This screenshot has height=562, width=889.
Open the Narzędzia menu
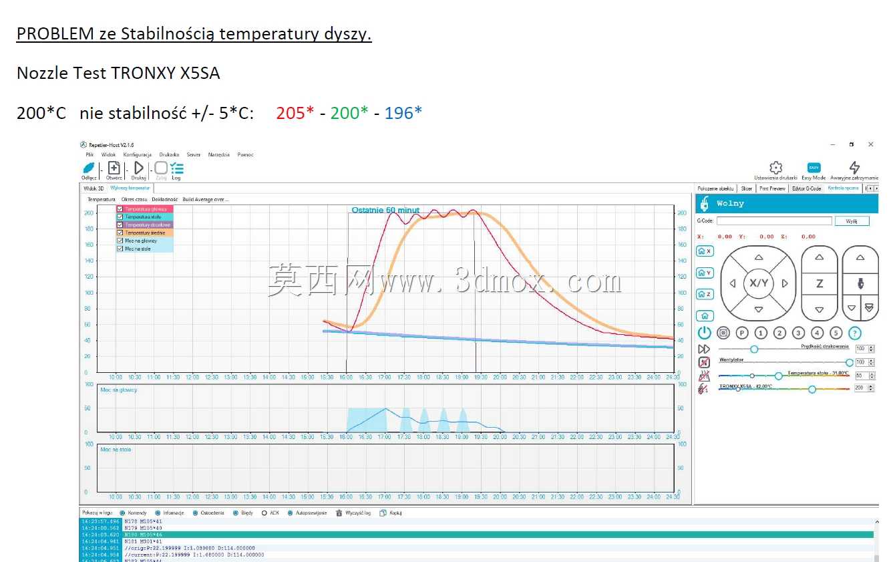coord(218,154)
